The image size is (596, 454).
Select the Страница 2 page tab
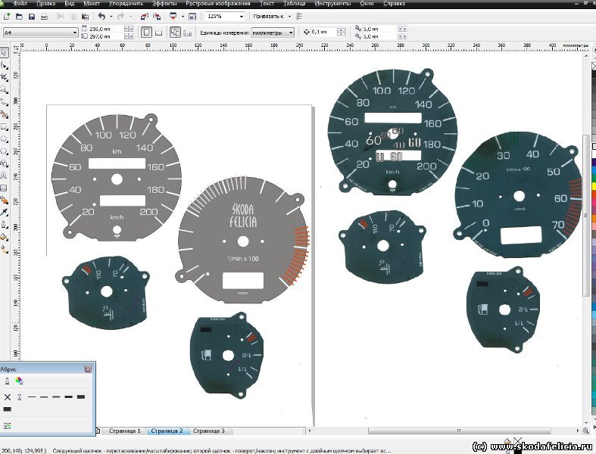(x=167, y=431)
